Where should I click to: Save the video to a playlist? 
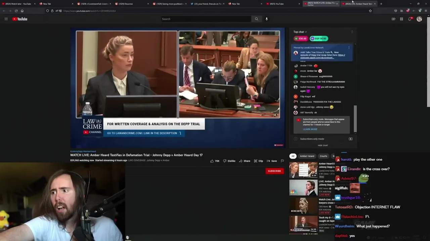click(x=272, y=161)
